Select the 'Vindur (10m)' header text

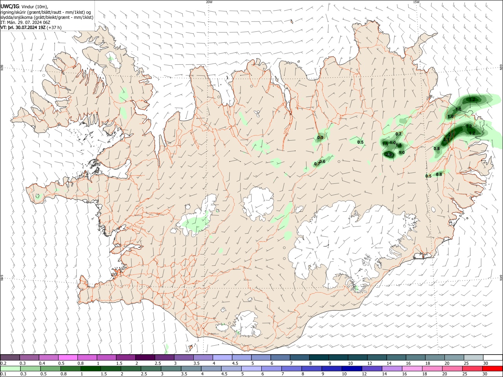[34, 6]
